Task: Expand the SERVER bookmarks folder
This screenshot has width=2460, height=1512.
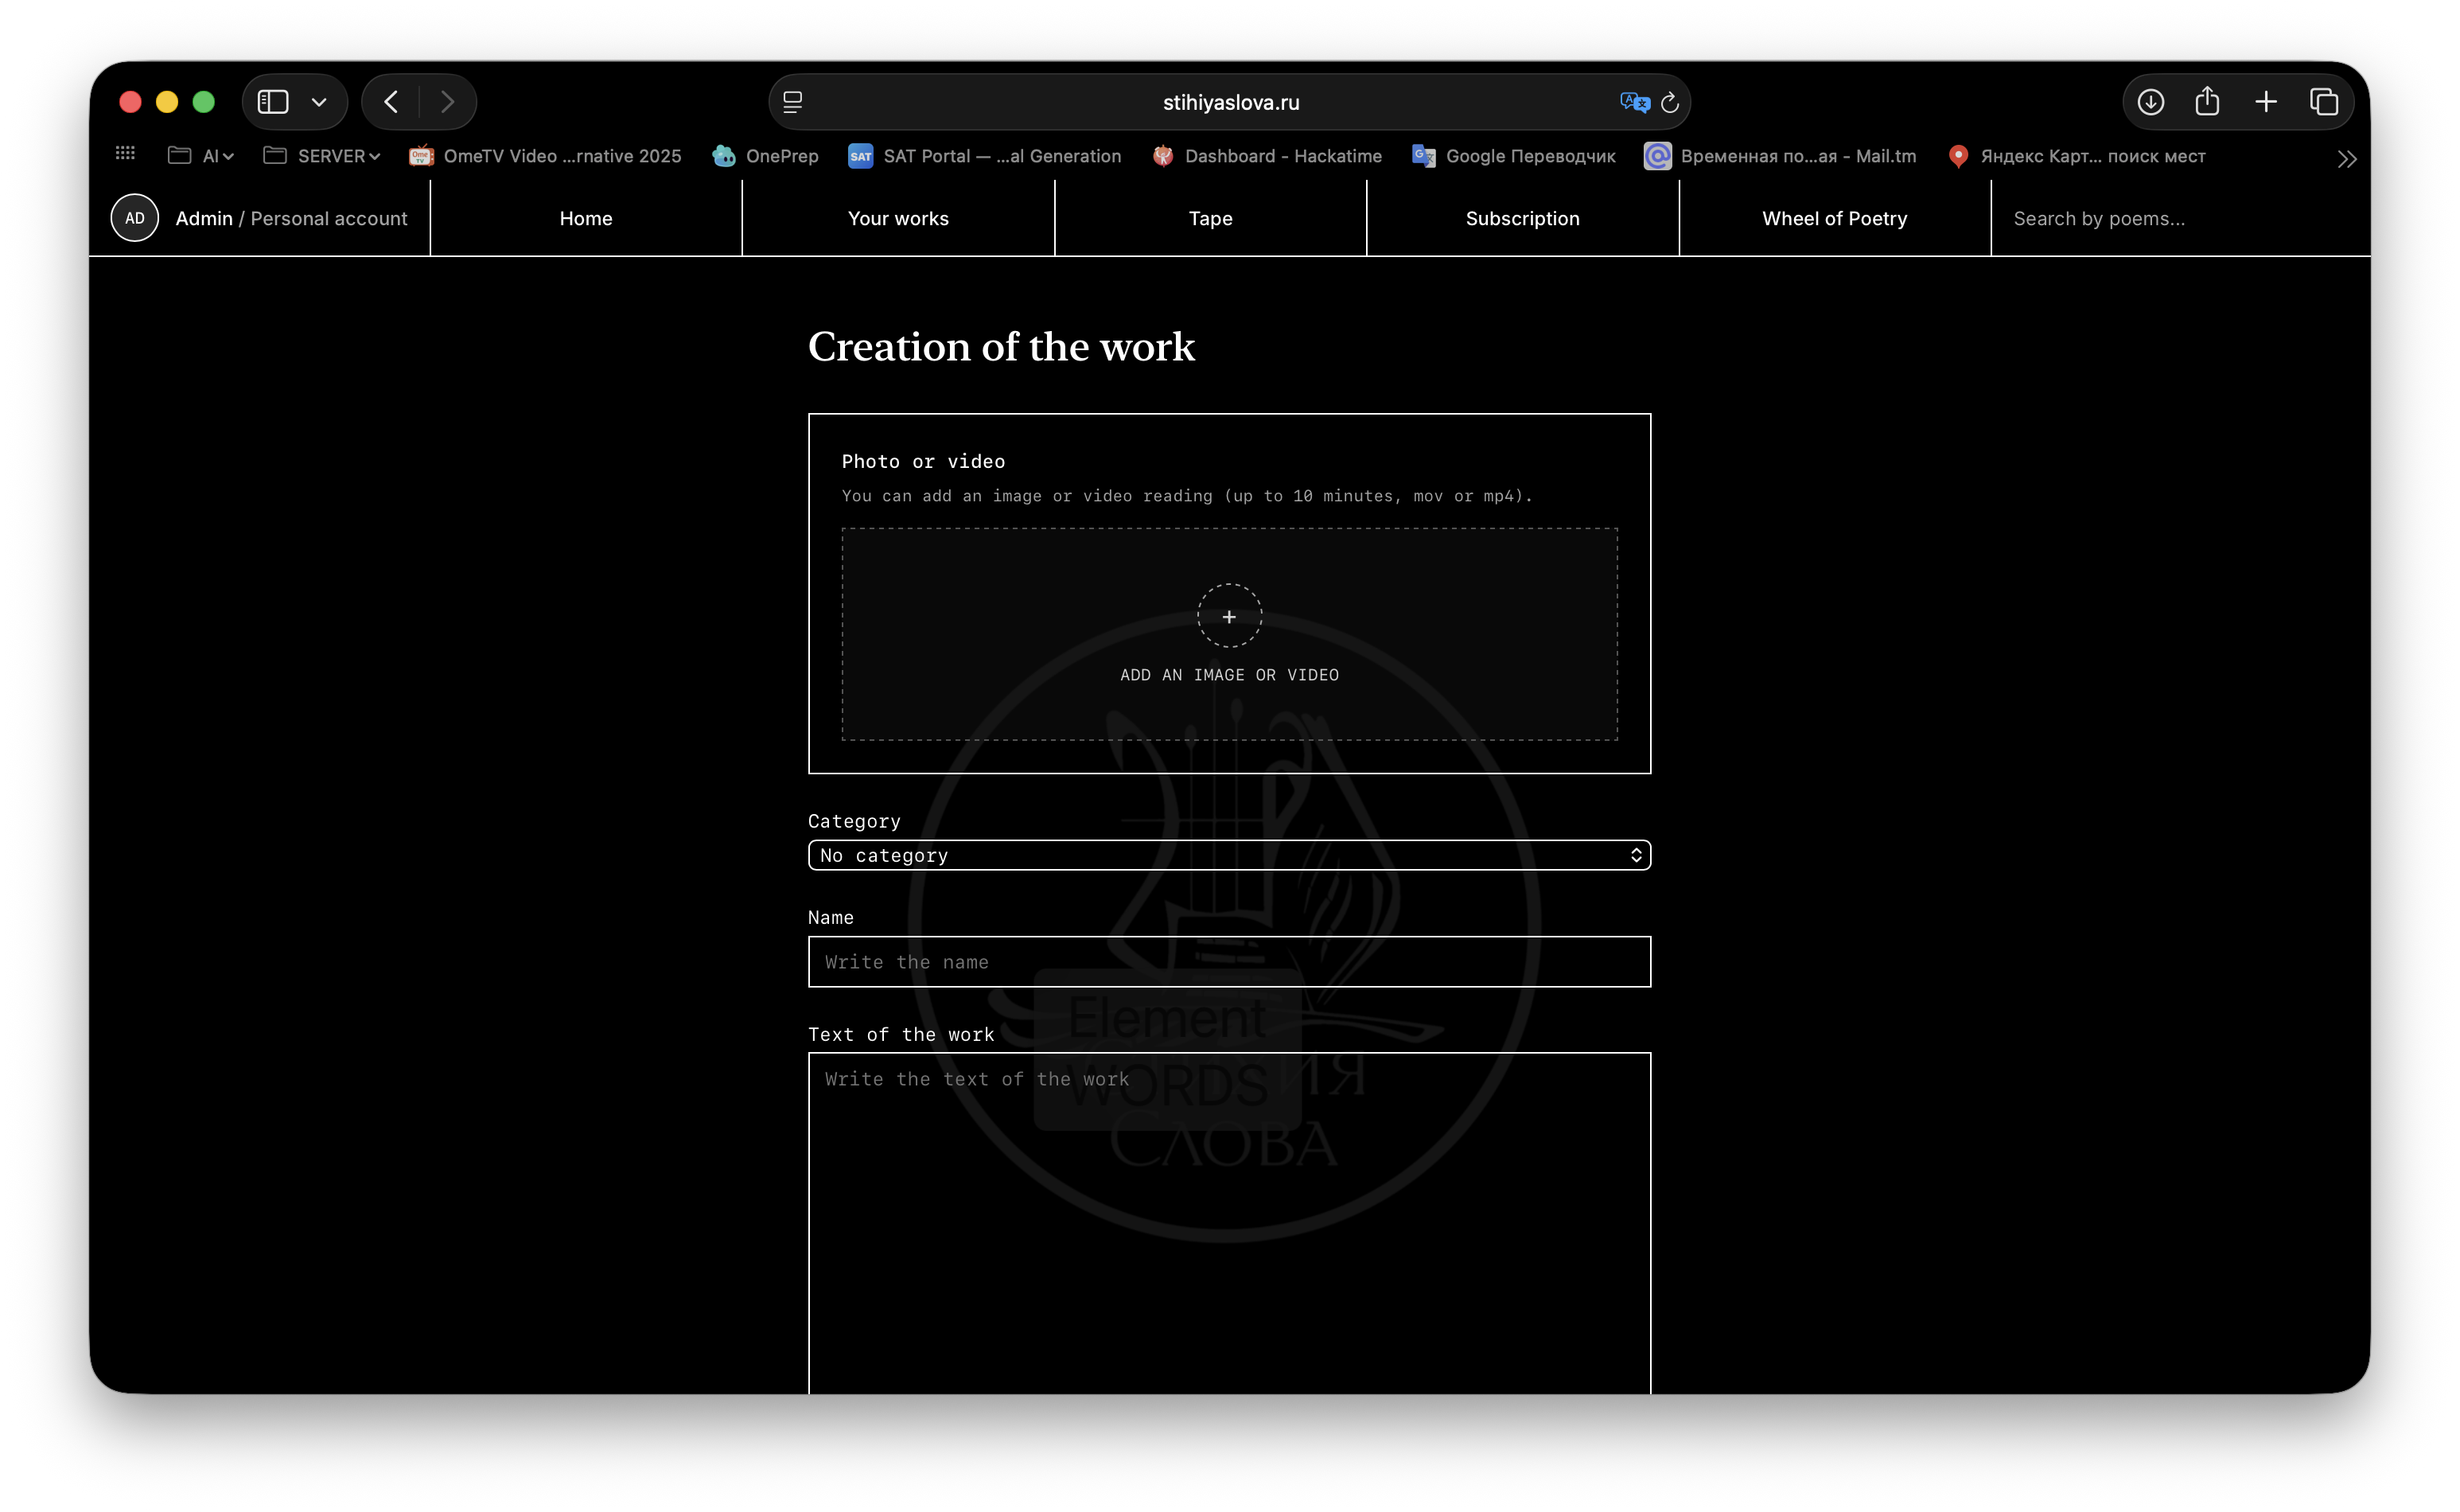Action: 321,156
